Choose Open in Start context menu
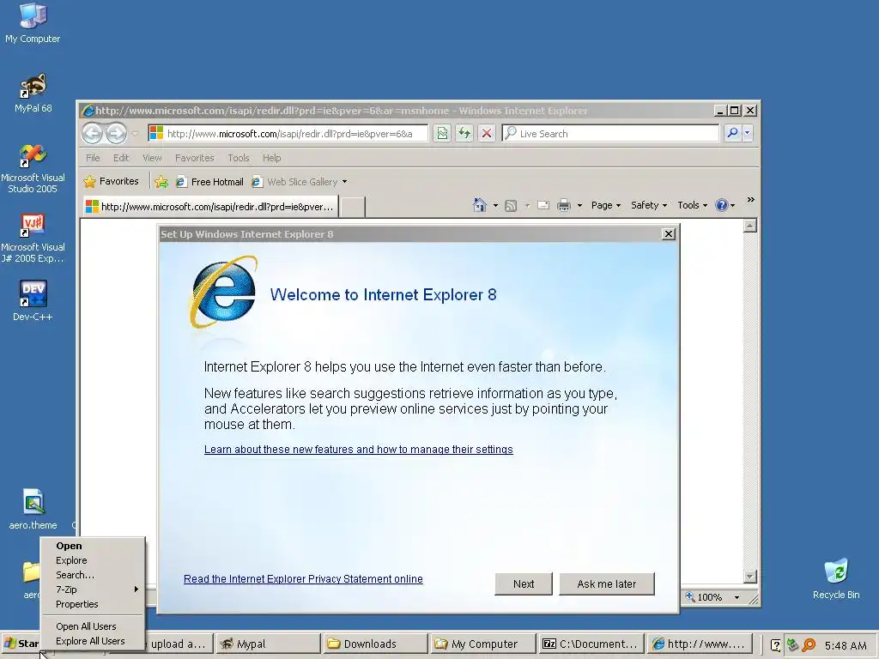The image size is (879, 659). [x=93, y=546]
